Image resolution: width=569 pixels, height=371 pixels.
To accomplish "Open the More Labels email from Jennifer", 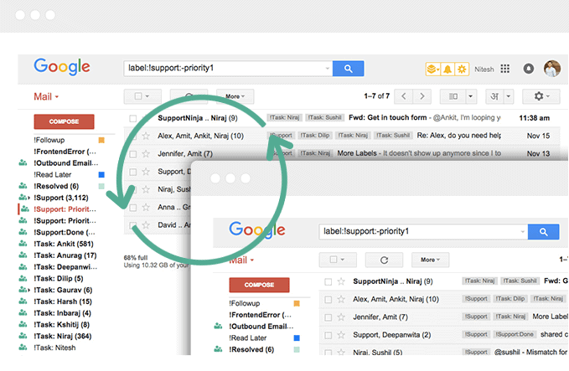I will (x=357, y=153).
